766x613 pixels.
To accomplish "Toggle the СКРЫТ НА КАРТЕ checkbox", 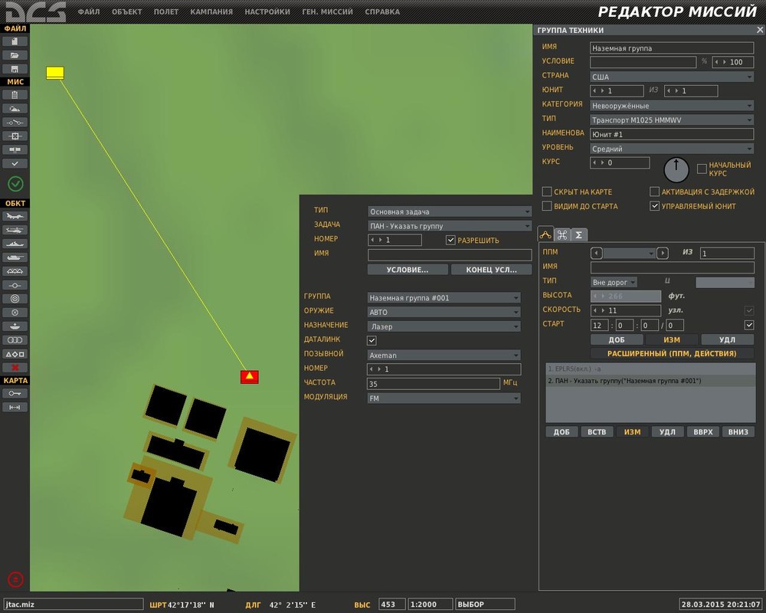I will coord(547,192).
